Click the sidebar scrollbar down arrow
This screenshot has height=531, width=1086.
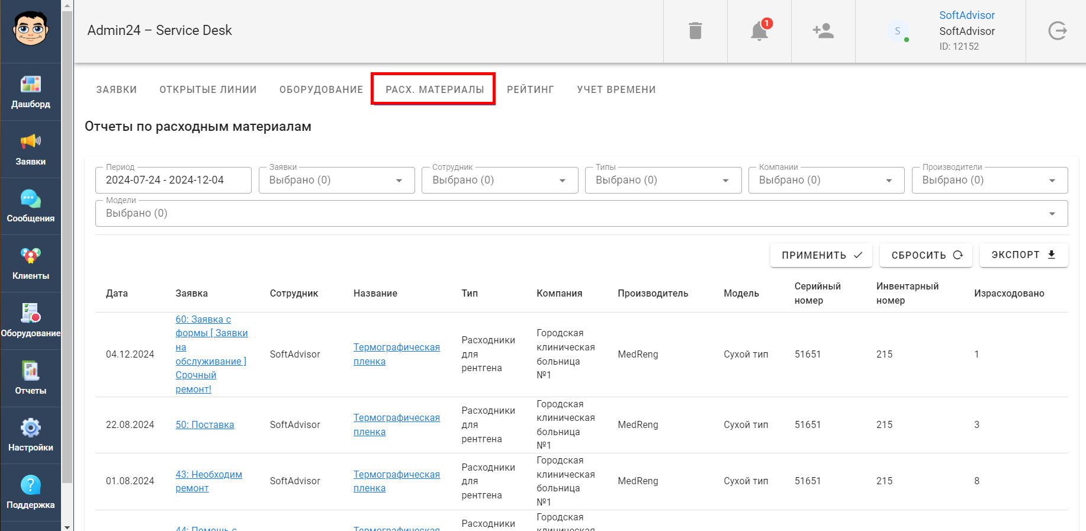(67, 526)
